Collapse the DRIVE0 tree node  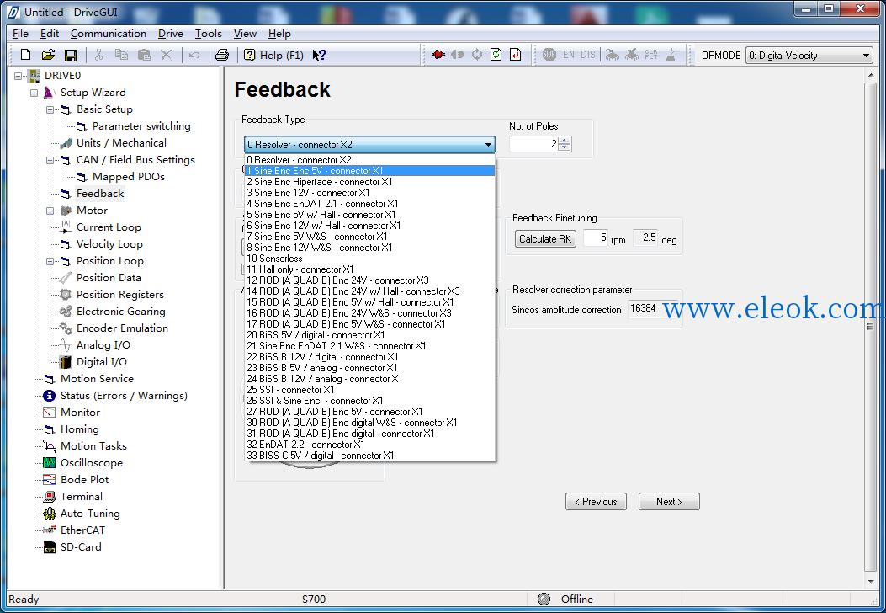coord(18,76)
